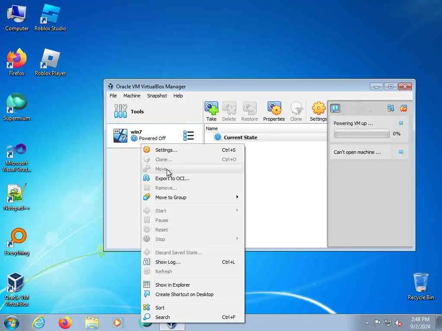
Task: Select the win7 virtual machine entry
Action: (155, 135)
